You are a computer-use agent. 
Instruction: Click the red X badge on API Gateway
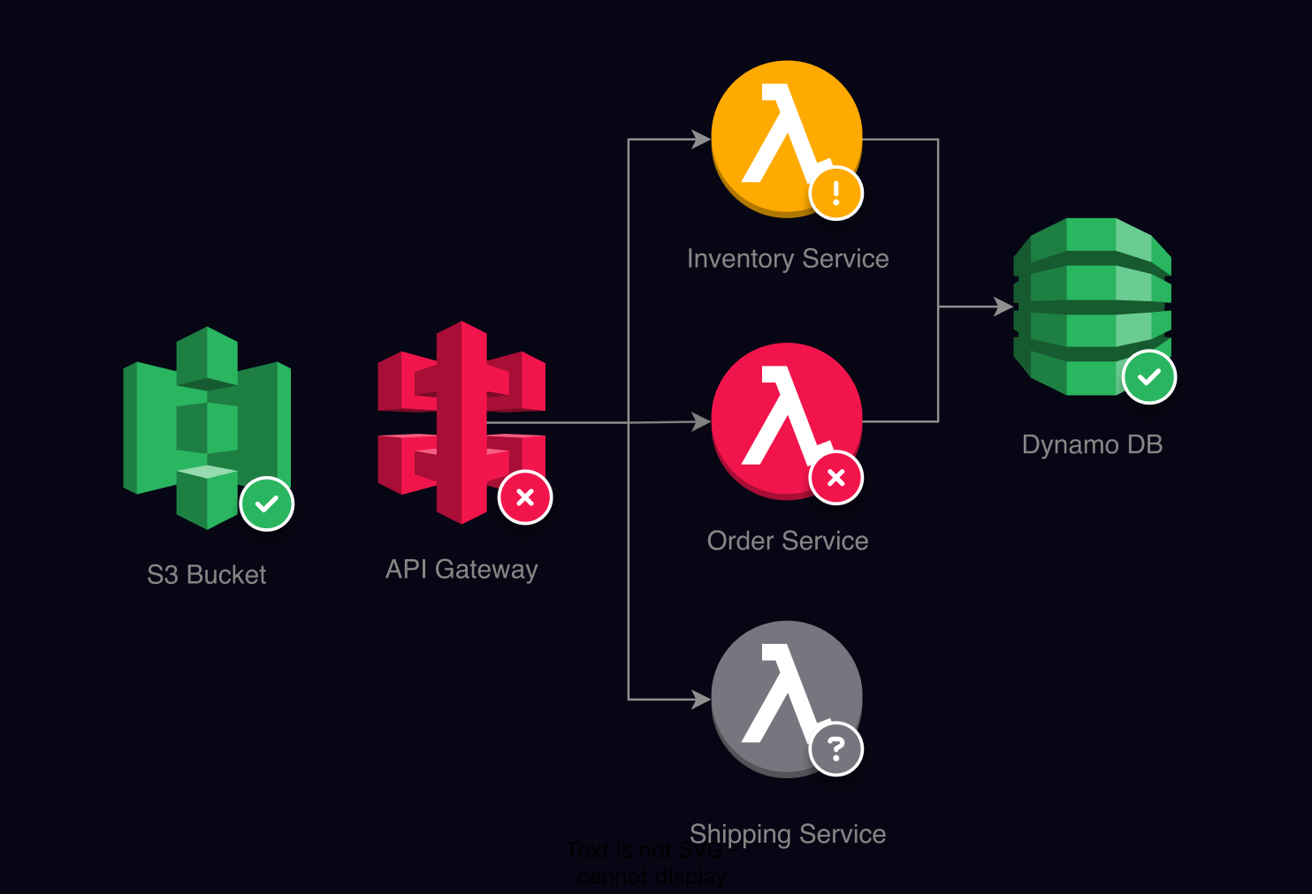coord(525,497)
